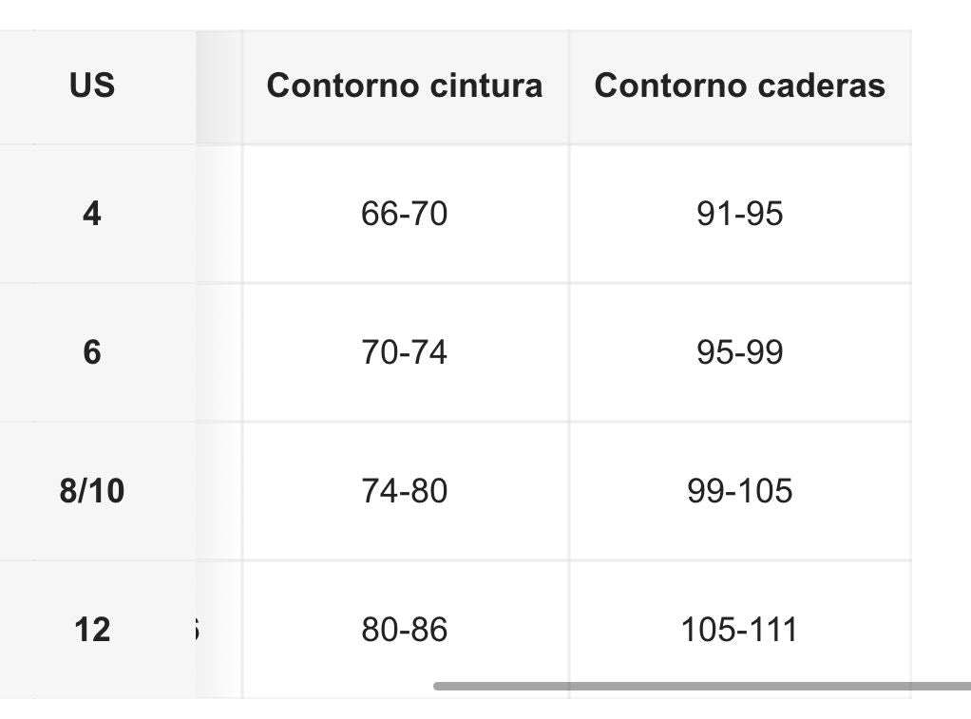Select US size 4 cell
This screenshot has width=971, height=719.
point(92,214)
